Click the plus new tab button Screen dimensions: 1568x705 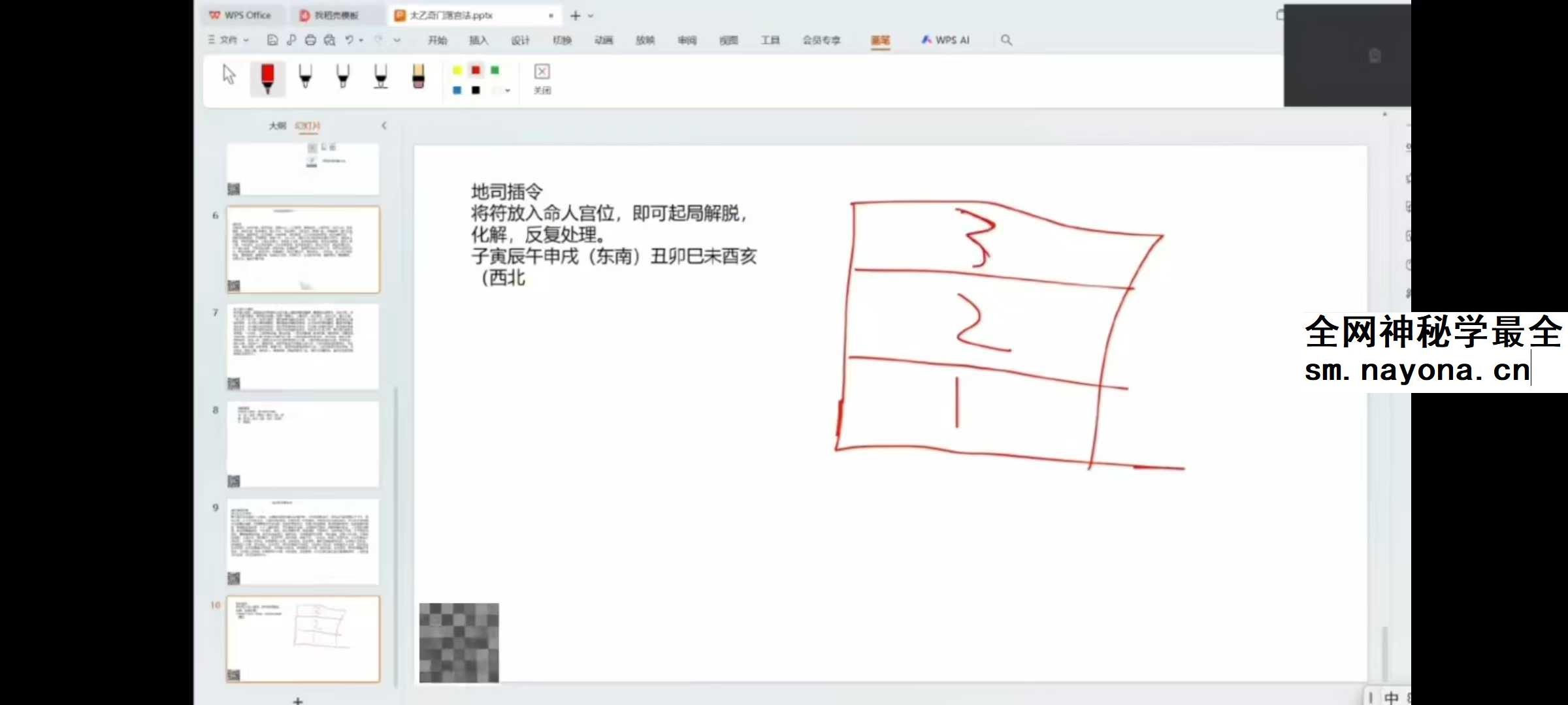coord(576,15)
